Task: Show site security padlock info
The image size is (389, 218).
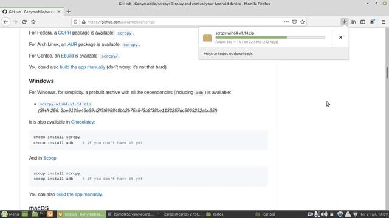Action: point(84,22)
